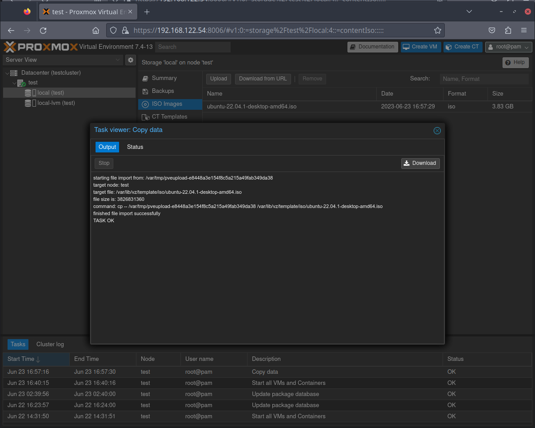Sort by Format column header
This screenshot has height=428, width=535.
pos(465,94)
